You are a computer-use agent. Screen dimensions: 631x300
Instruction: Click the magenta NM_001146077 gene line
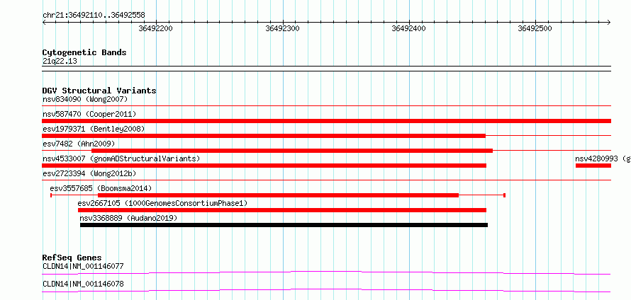326,272
